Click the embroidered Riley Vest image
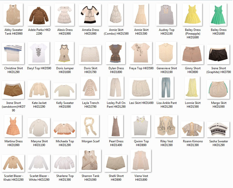The image size is (233, 188). click(166, 126)
